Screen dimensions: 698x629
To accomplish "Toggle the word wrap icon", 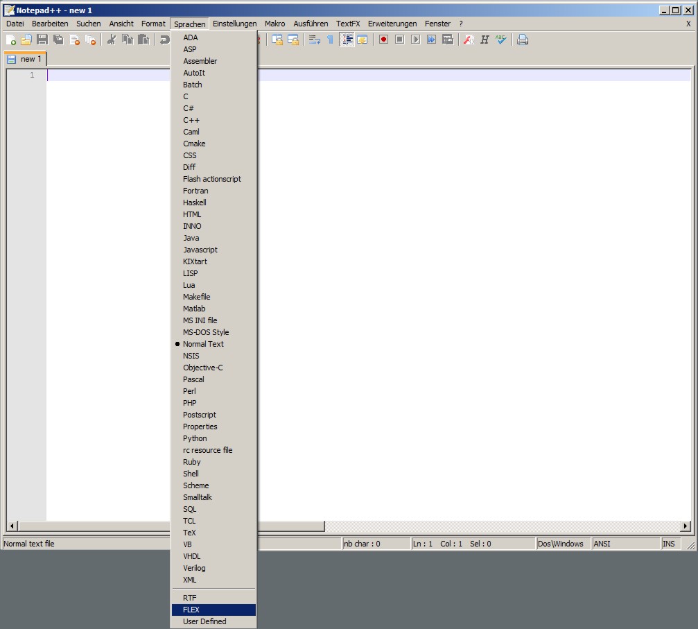I will (314, 40).
